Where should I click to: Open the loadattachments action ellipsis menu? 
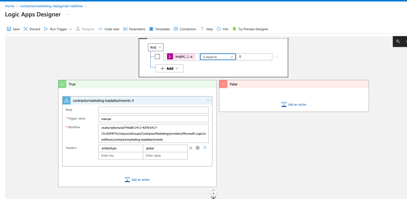point(208,100)
